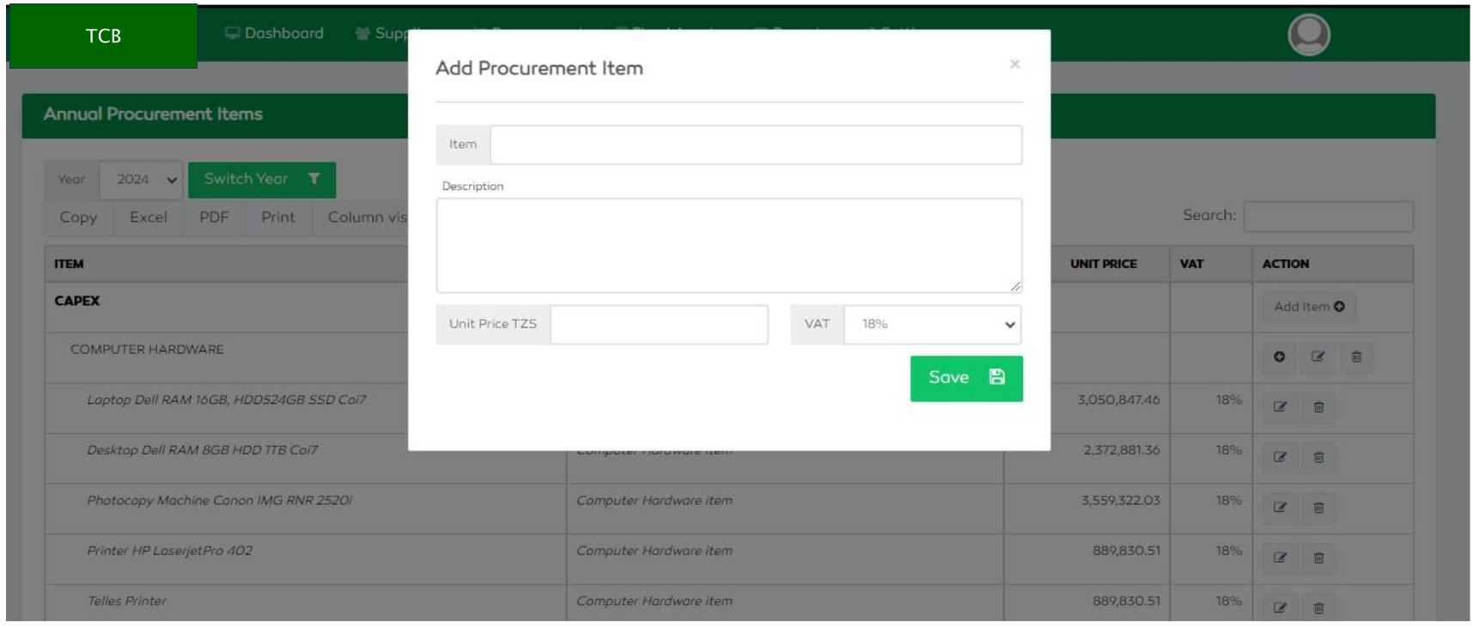This screenshot has width=1473, height=628.
Task: Click Printer HP LaserjetPro 402 text
Action: coord(170,551)
